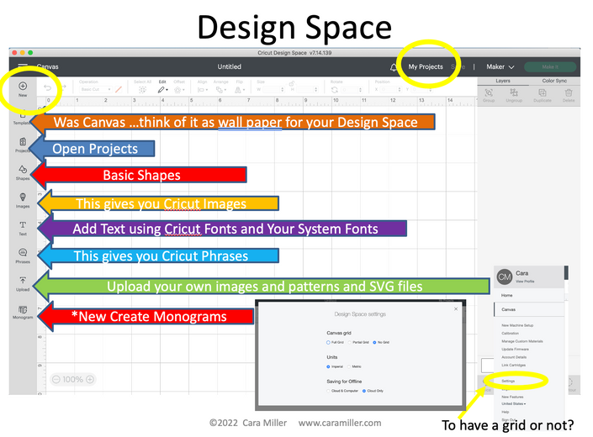Open Account Details menu entry
The image size is (593, 437).
click(x=514, y=357)
